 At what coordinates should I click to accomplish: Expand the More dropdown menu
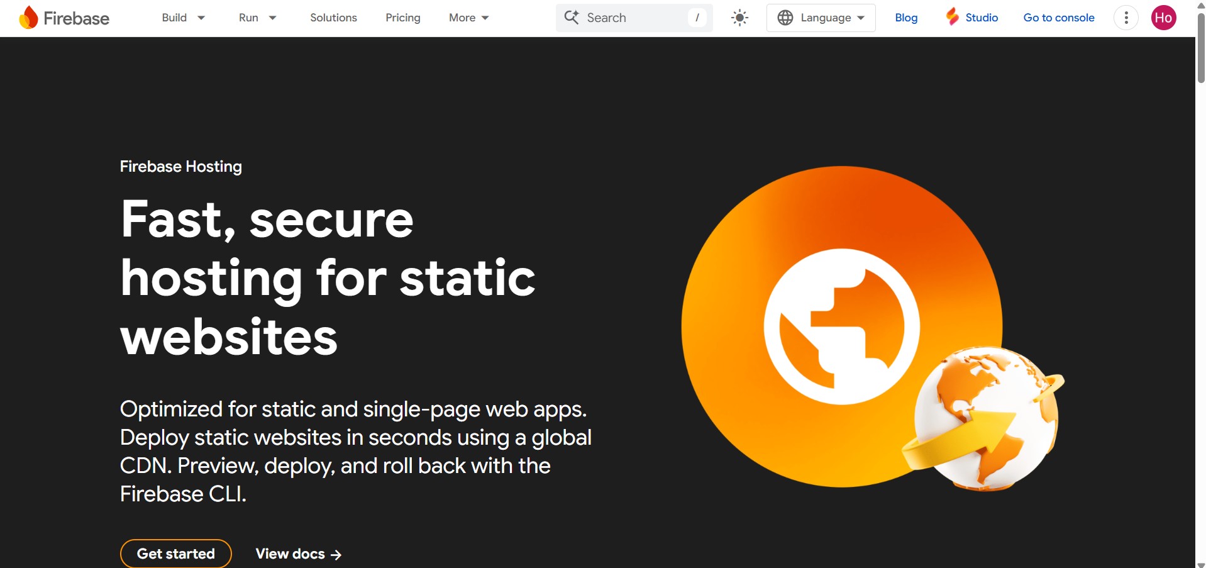point(468,18)
